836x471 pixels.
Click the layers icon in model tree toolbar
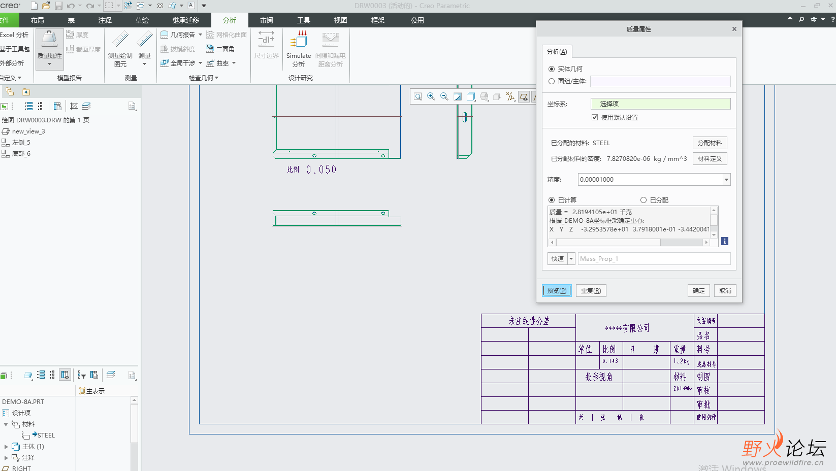click(x=111, y=375)
